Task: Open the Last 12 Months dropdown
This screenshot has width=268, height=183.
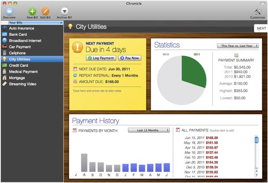Action: click(148, 130)
